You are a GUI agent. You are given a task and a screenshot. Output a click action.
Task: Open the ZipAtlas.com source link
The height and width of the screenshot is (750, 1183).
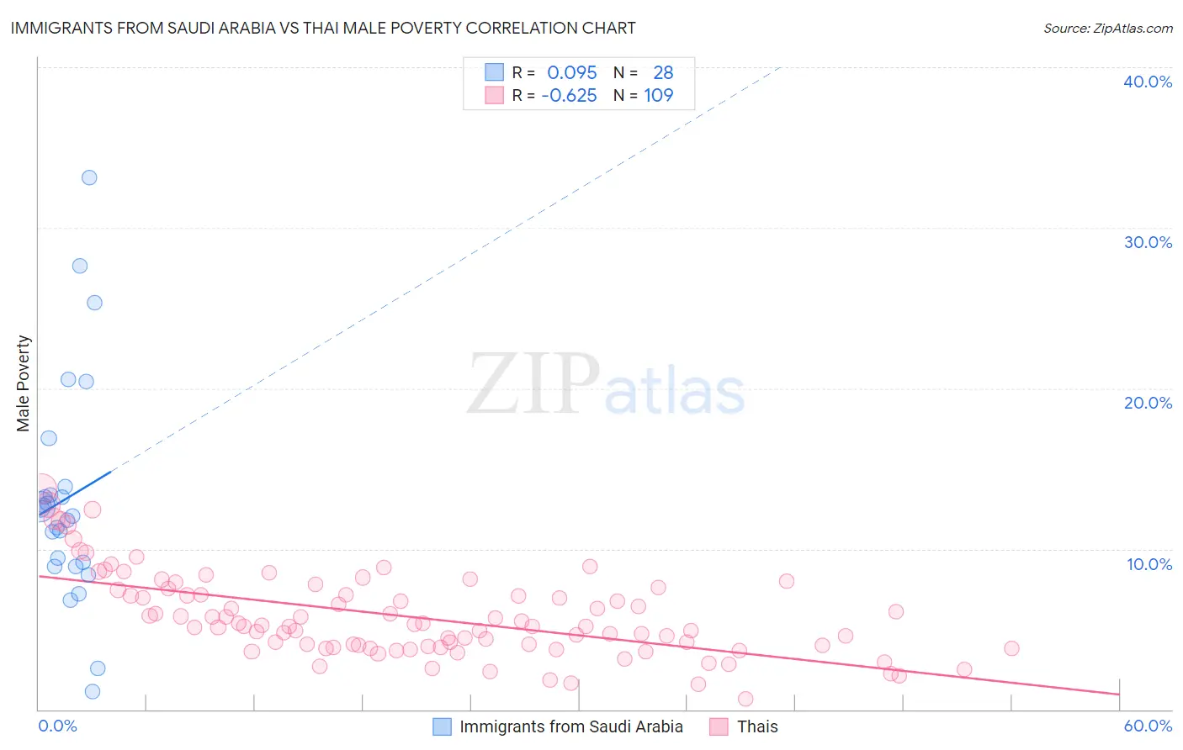point(1108,28)
